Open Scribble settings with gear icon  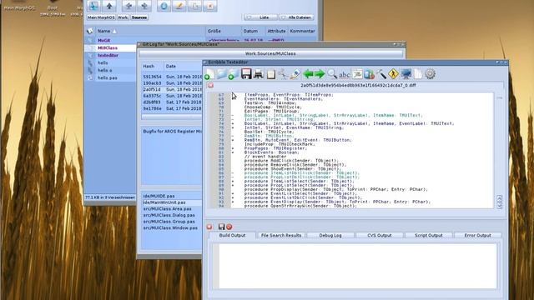tap(431, 74)
